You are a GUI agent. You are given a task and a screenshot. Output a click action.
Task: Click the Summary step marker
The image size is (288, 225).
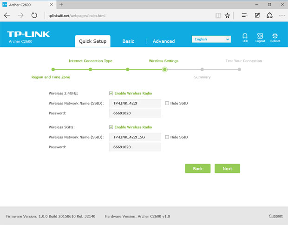tap(202, 69)
